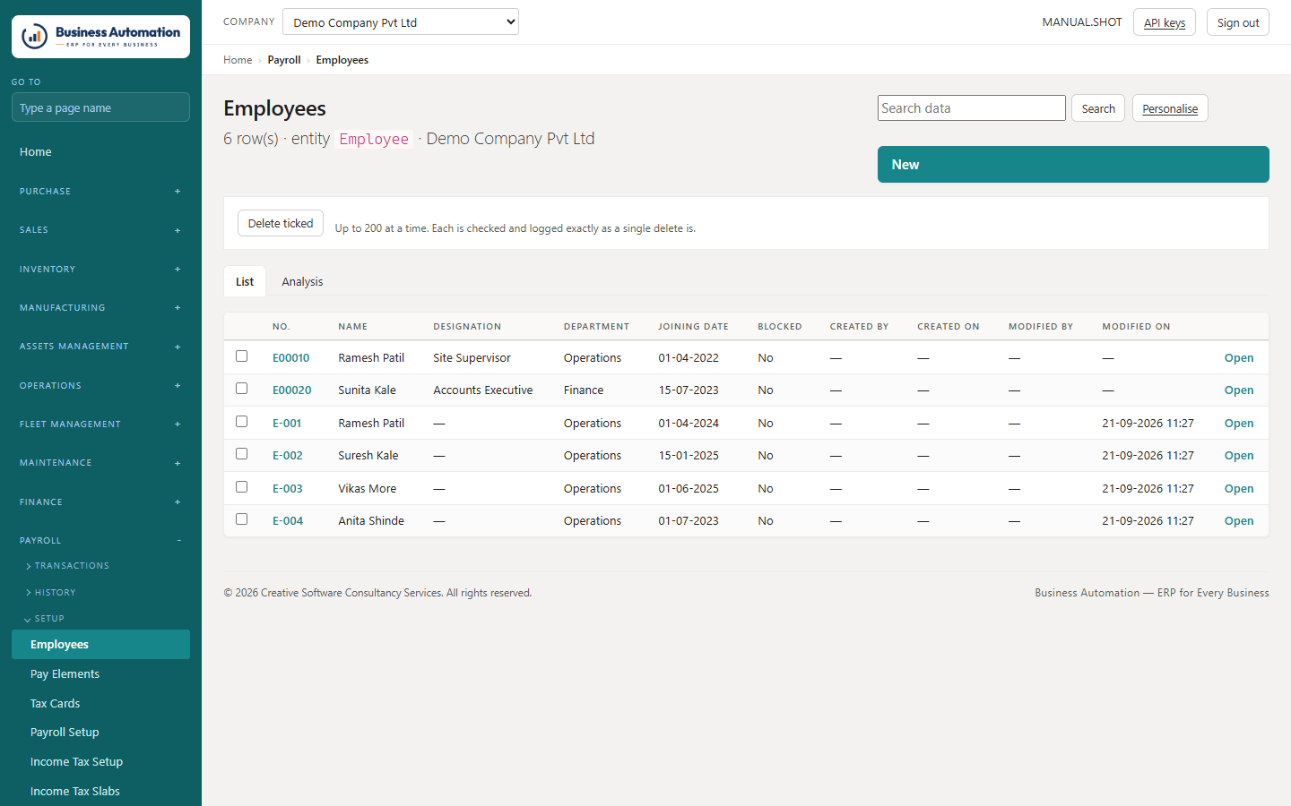This screenshot has height=806, width=1291.
Task: Click the API keys button
Action: [1165, 22]
